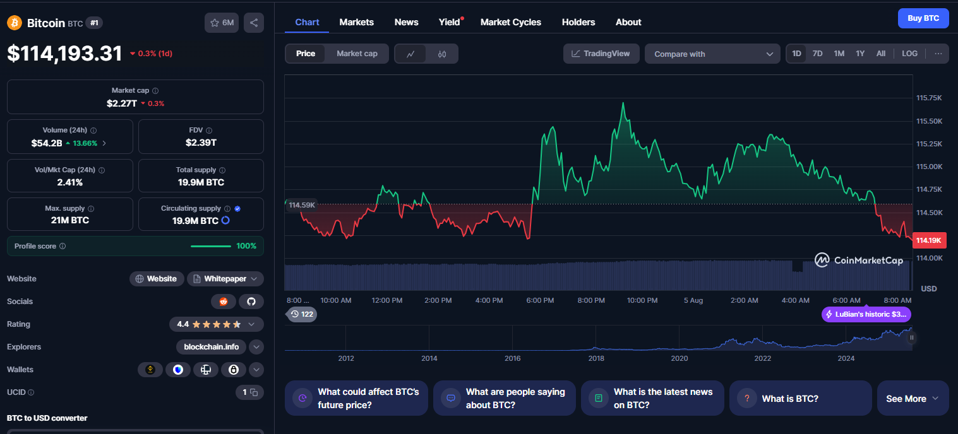The height and width of the screenshot is (434, 958).
Task: Ask for the latest news on BTC
Action: 652,398
